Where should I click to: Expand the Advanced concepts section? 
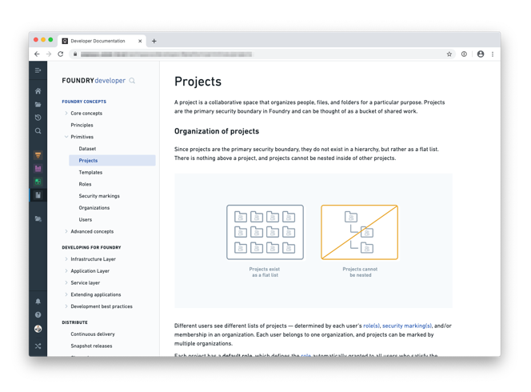click(x=66, y=231)
